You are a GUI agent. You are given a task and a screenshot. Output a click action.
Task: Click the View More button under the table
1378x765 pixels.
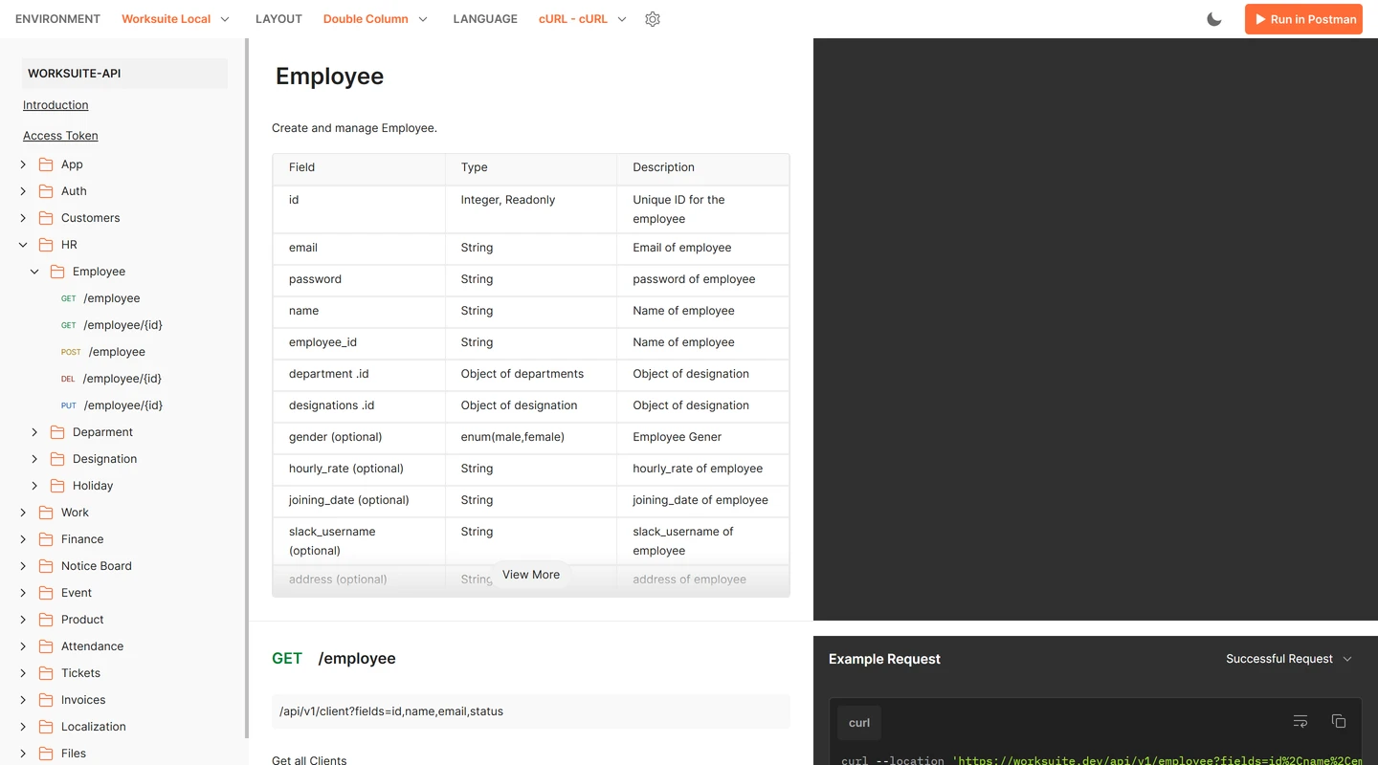[531, 575]
